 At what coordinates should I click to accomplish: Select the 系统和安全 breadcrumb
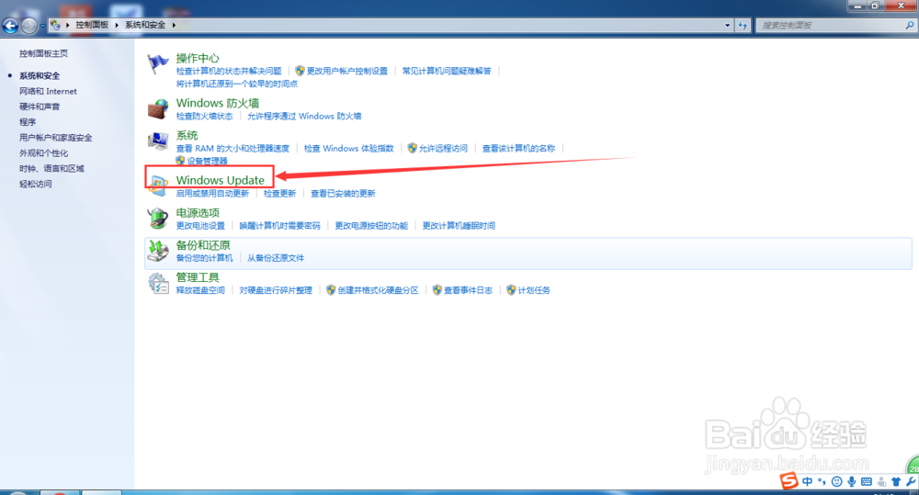coord(145,25)
